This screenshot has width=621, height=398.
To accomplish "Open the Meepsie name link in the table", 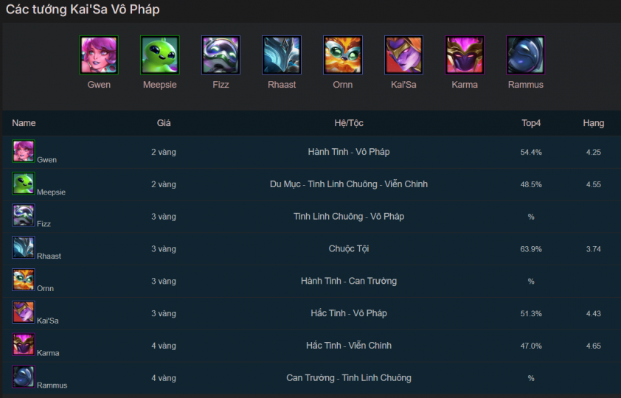I will coord(51,192).
